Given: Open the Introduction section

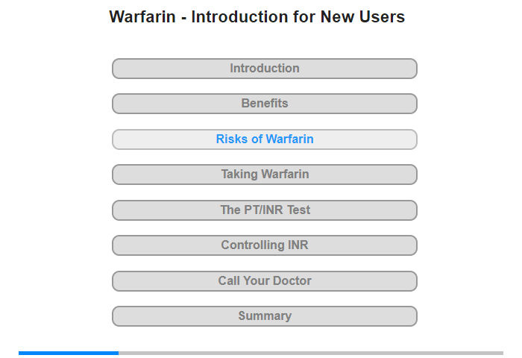Looking at the screenshot, I should coord(265,69).
